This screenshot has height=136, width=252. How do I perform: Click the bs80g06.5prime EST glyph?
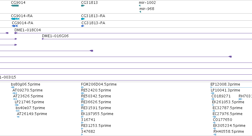(12, 87)
